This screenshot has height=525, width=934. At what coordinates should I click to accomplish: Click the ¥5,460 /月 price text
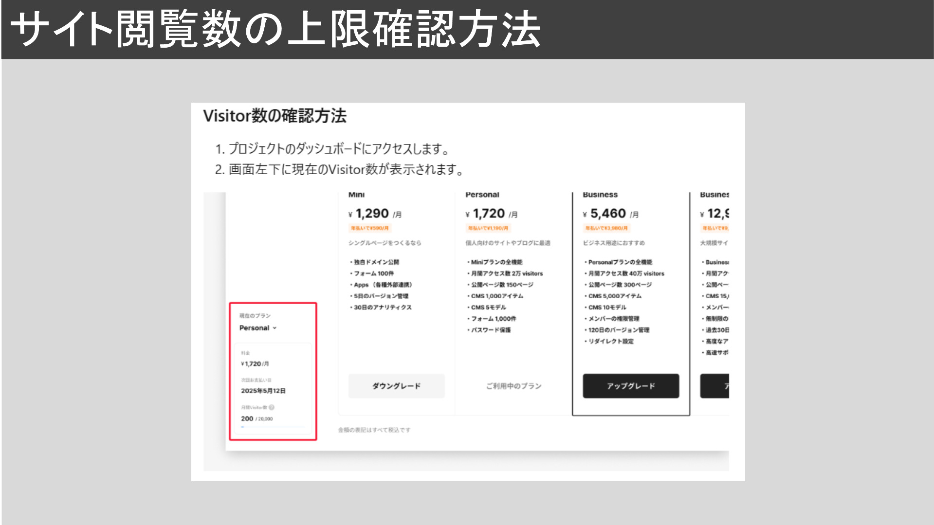pyautogui.click(x=611, y=214)
